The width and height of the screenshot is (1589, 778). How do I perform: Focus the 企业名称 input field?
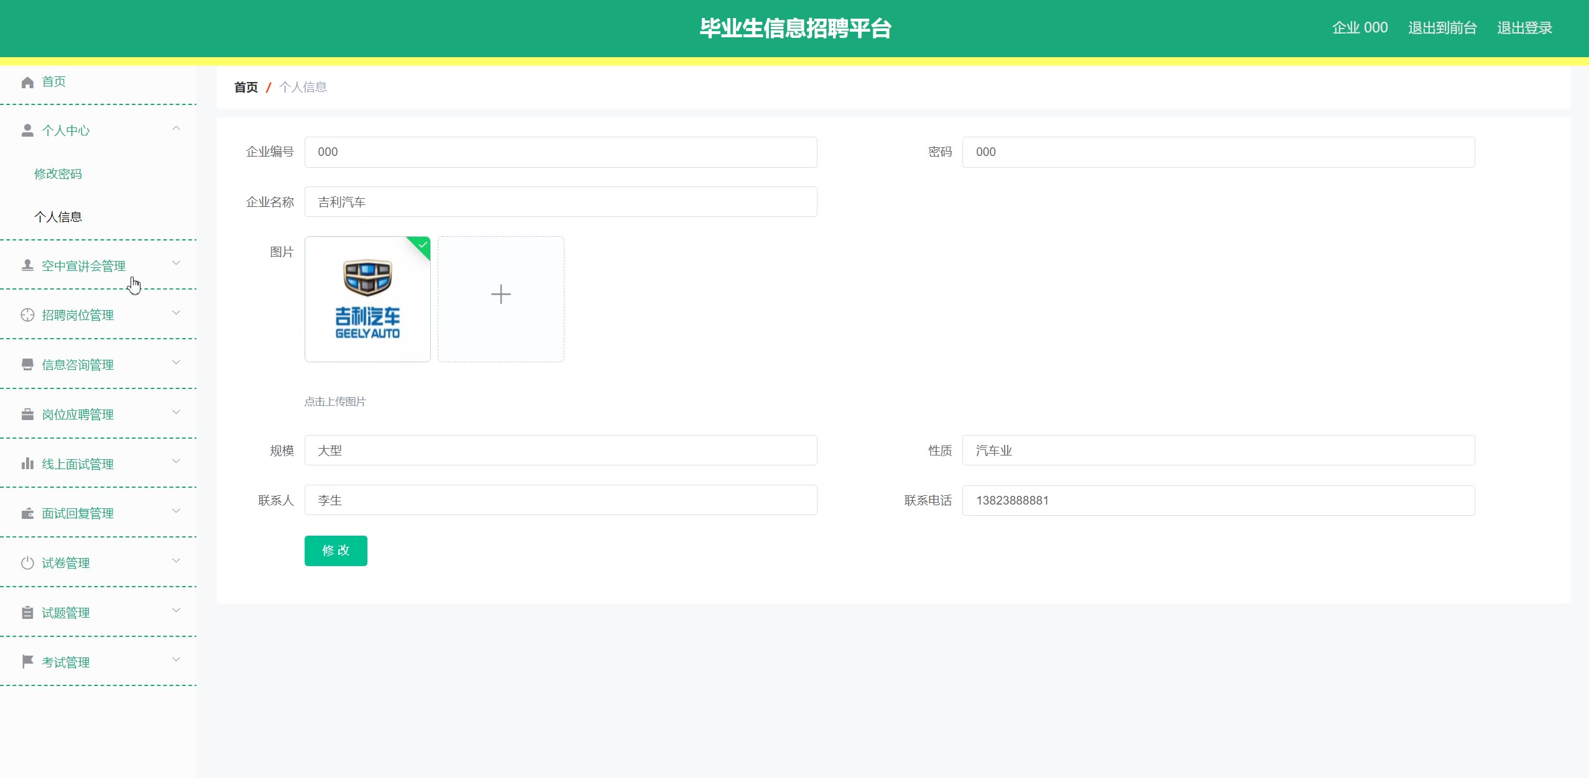click(561, 202)
